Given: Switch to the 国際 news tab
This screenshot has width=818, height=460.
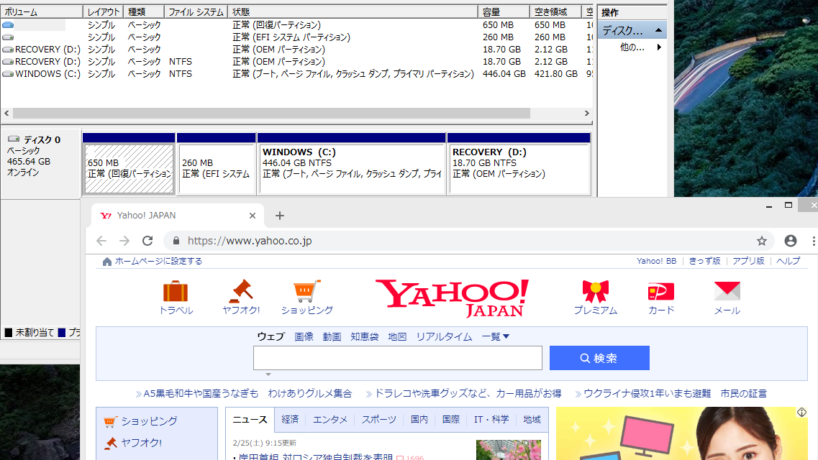Looking at the screenshot, I should point(451,419).
